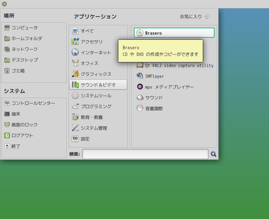Click the ログアウト label
The image size is (269, 219).
(22, 136)
